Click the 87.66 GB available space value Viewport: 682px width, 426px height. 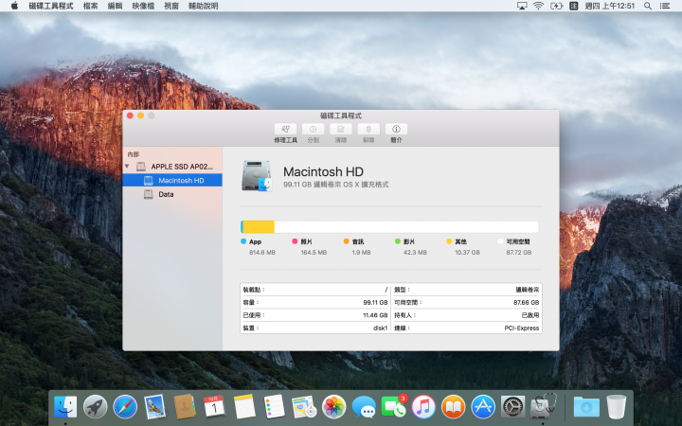527,303
